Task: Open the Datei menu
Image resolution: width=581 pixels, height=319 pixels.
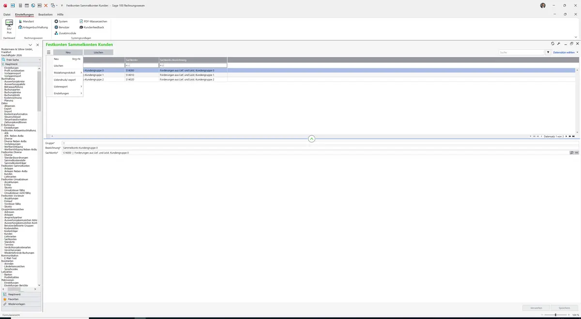Action: point(7,14)
